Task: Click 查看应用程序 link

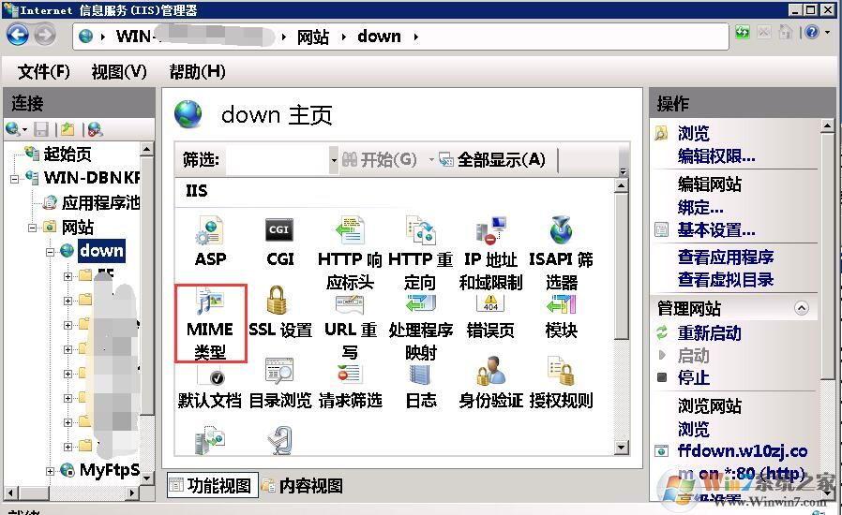Action: point(726,257)
